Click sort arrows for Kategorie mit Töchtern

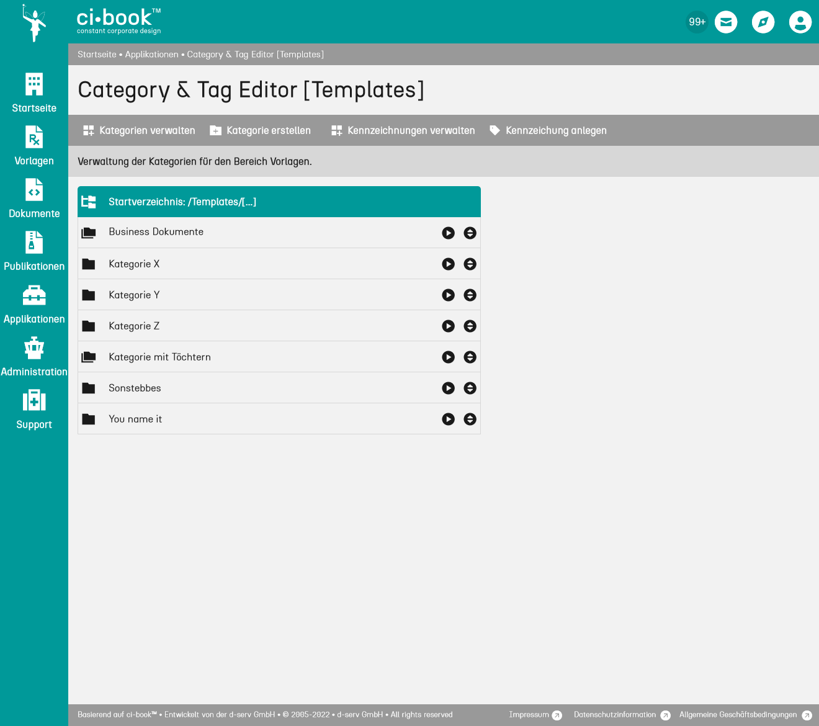tap(470, 357)
